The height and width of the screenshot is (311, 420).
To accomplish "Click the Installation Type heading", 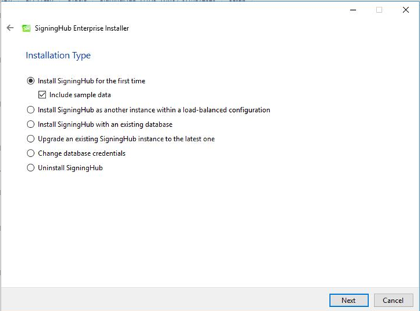I will 58,56.
